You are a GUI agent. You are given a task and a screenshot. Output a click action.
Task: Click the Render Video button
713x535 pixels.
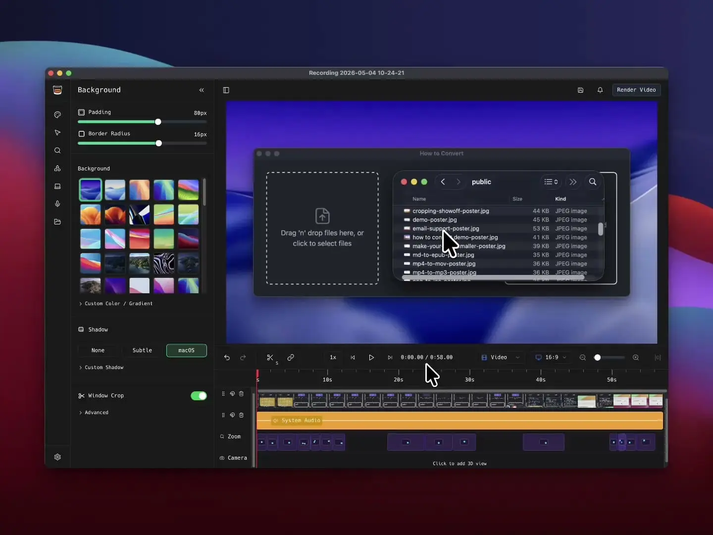coord(636,90)
